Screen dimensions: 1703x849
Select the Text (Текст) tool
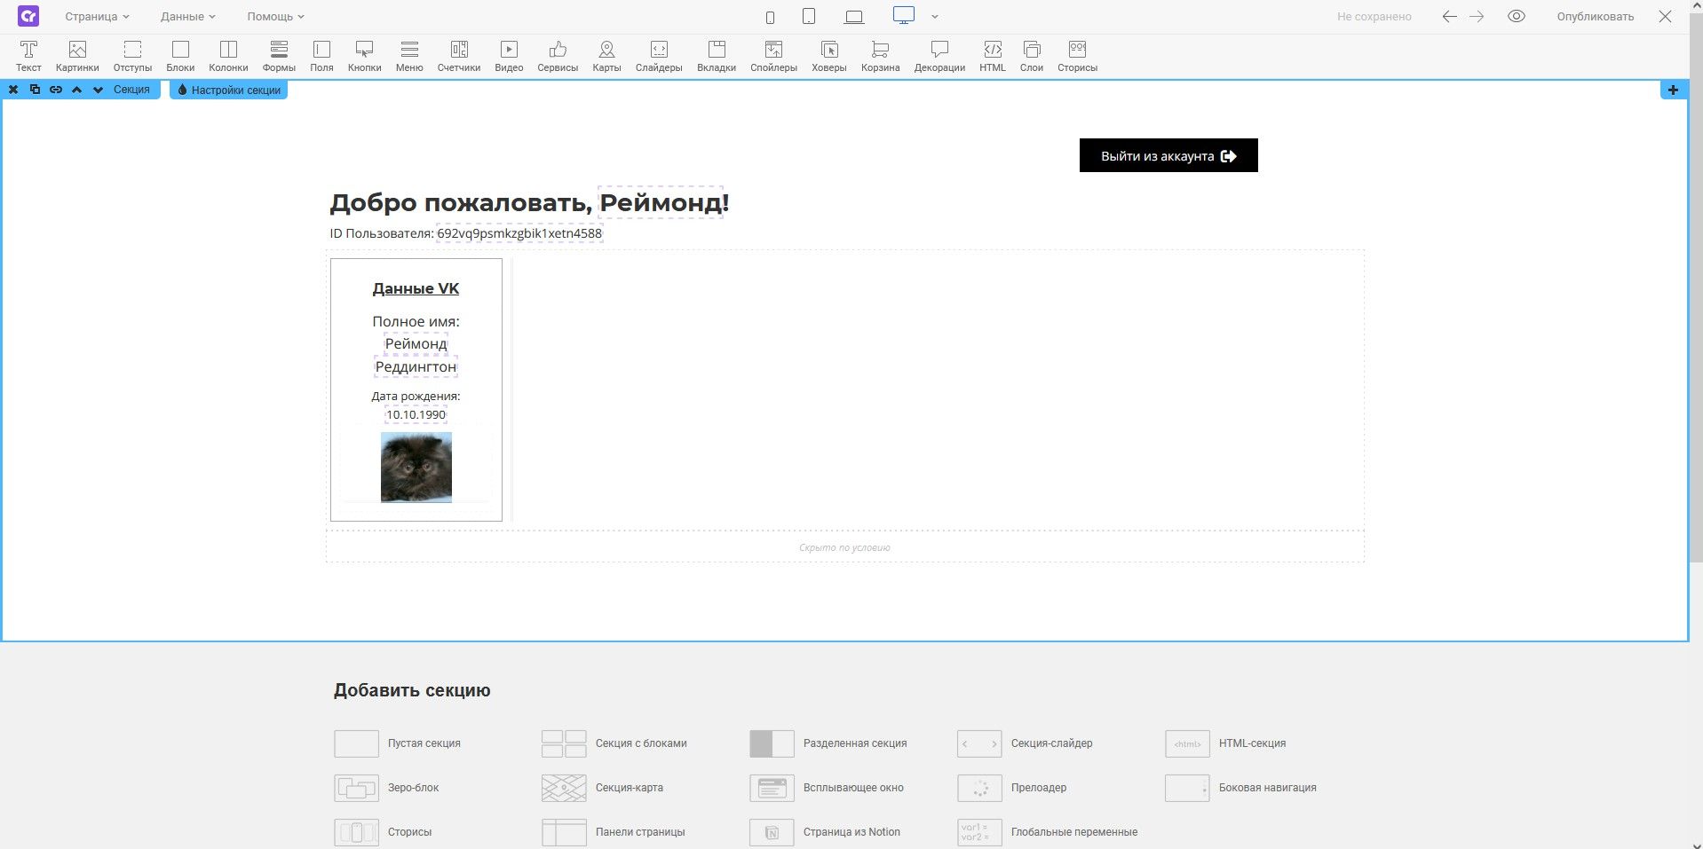point(28,55)
